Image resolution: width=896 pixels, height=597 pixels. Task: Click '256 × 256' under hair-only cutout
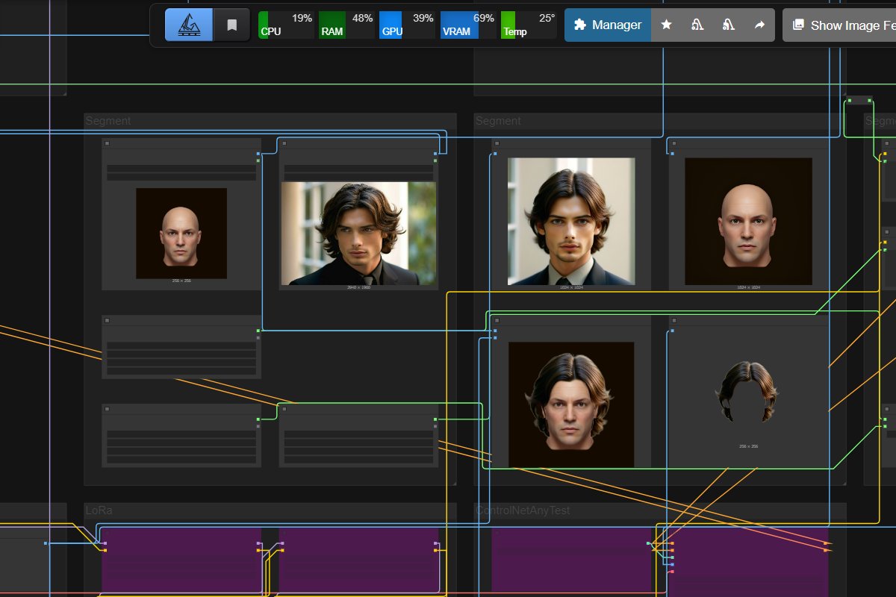(x=748, y=446)
